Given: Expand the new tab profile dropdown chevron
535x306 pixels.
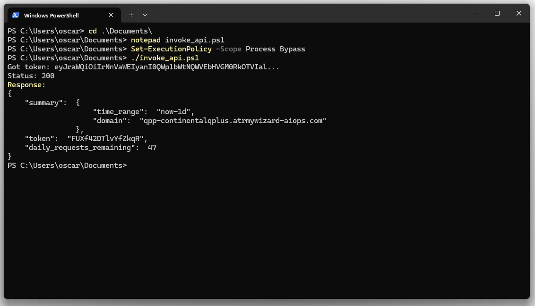Looking at the screenshot, I should tap(145, 15).
